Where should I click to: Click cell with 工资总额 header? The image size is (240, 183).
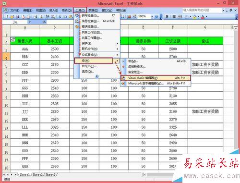coord(173,41)
